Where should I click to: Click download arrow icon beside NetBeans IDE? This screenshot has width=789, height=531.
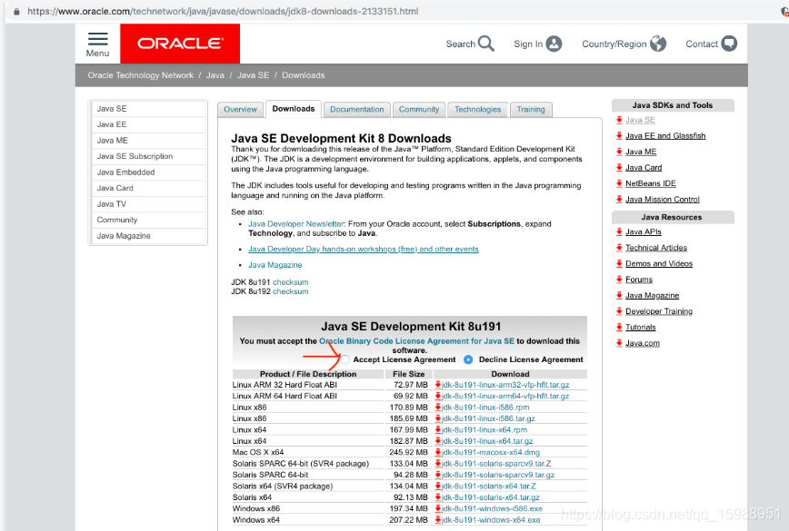[619, 183]
